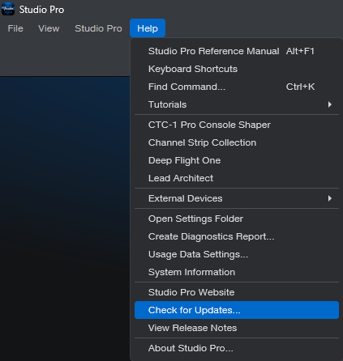Select CTC-1 Pro Console Shaper
The height and width of the screenshot is (361, 343).
(x=237, y=125)
